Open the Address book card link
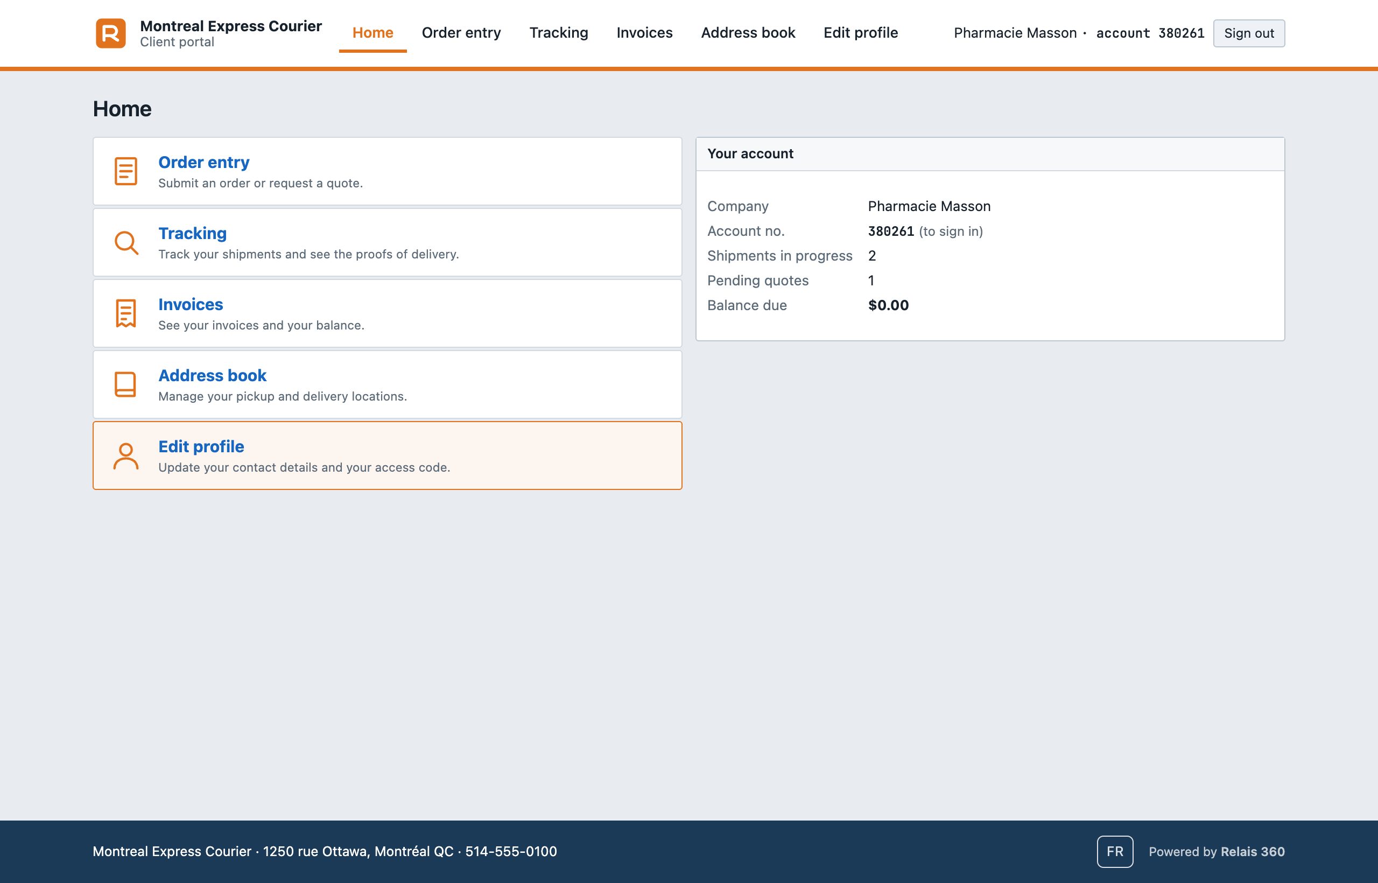Image resolution: width=1378 pixels, height=883 pixels. (212, 376)
